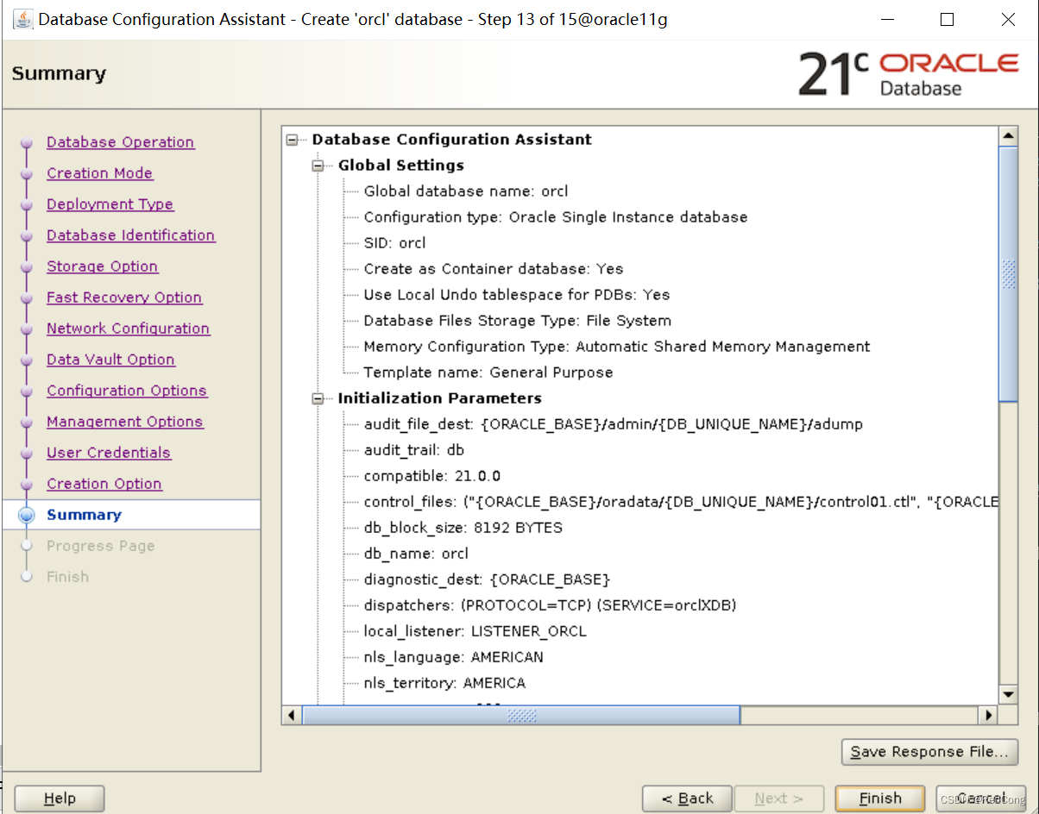Click the vertical scrollbar up arrow
The image size is (1039, 814).
coord(1008,136)
